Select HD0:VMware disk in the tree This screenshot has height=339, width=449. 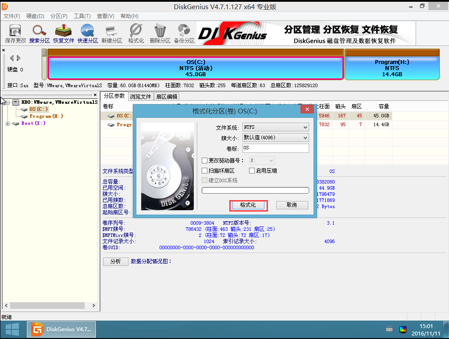click(x=59, y=102)
